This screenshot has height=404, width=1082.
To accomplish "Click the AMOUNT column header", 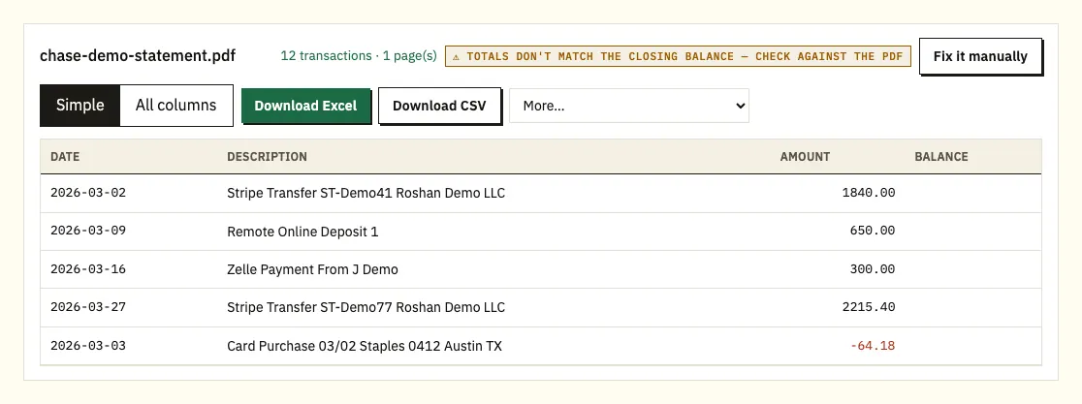I will coord(805,157).
